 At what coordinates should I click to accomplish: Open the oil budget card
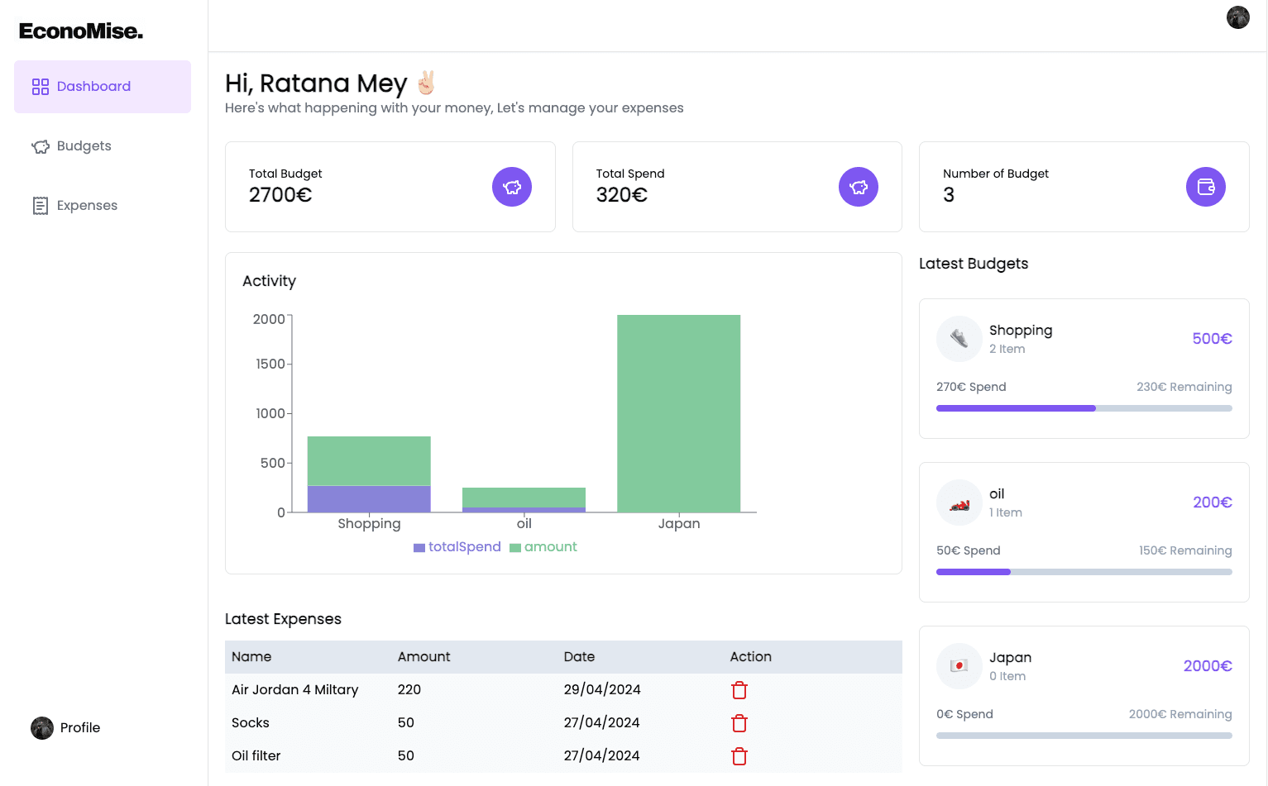click(1084, 532)
